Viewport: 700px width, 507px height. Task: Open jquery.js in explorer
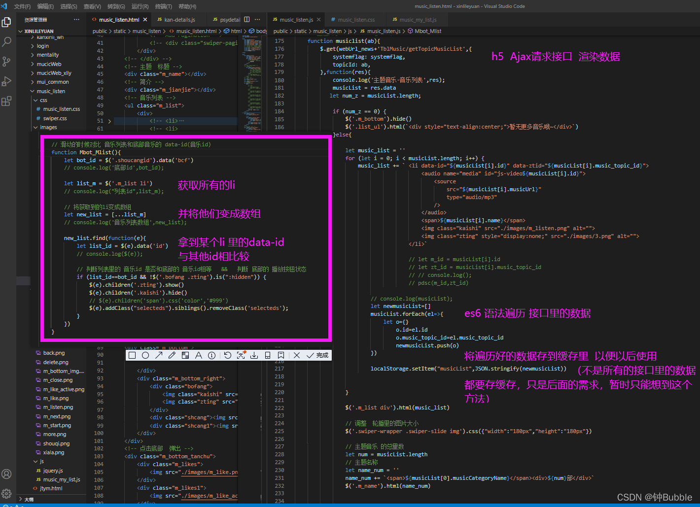tap(53, 471)
